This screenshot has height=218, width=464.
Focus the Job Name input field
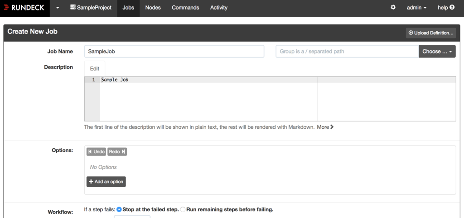pos(174,51)
